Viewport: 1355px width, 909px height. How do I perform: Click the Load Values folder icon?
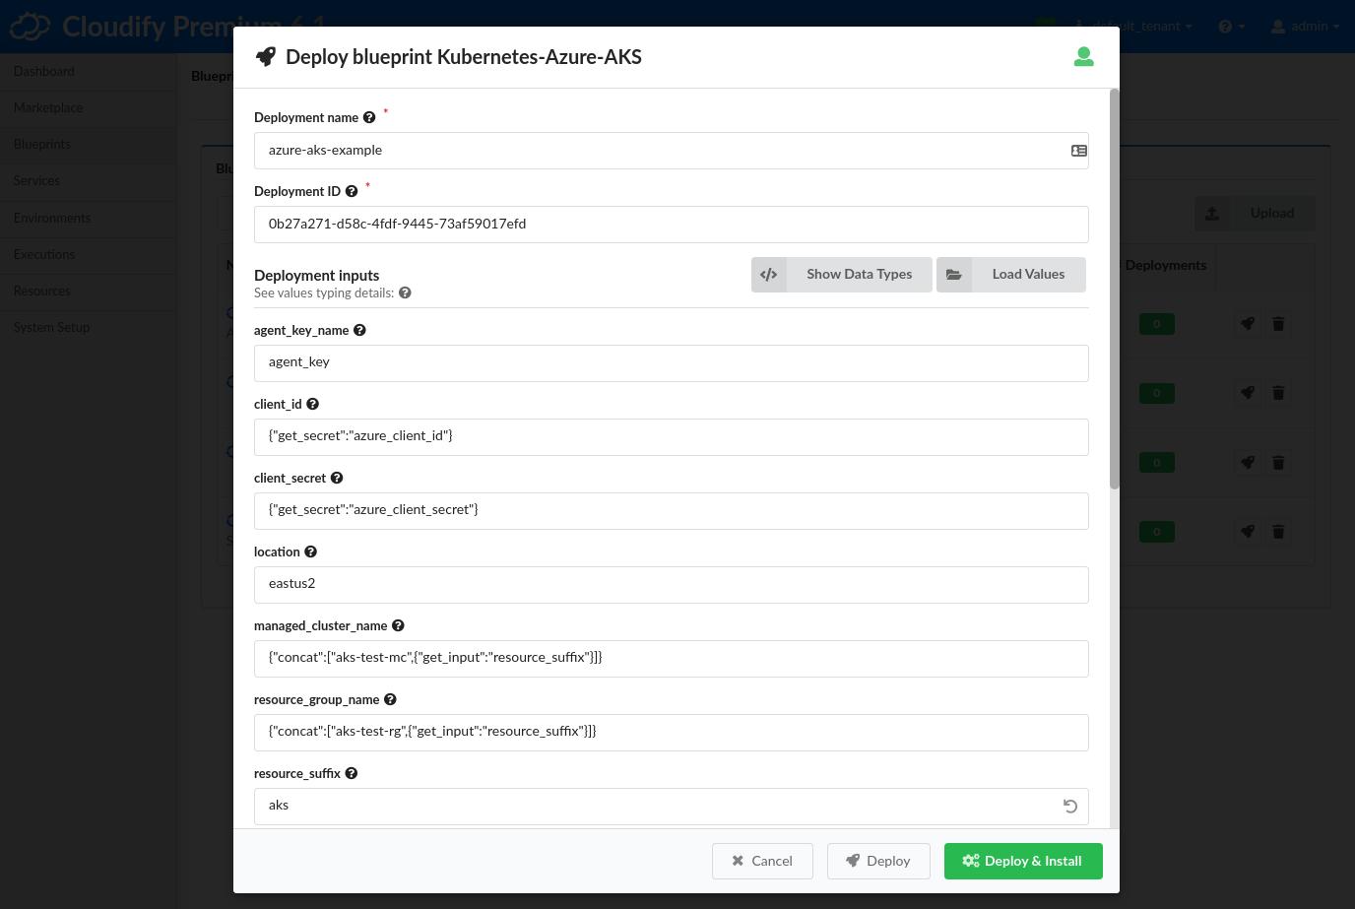pyautogui.click(x=953, y=274)
